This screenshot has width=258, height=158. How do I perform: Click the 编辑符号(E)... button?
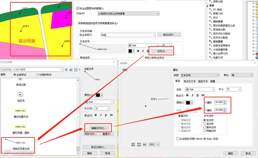[x=99, y=128]
